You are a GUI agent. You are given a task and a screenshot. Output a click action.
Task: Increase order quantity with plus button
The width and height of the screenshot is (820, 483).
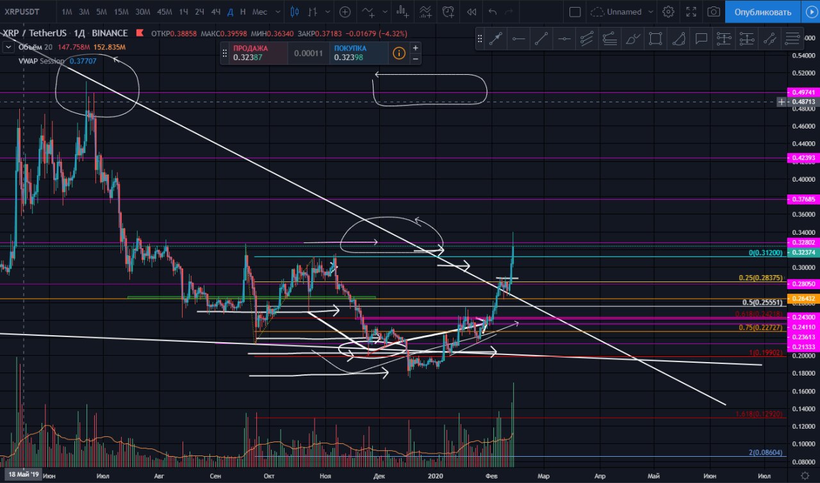pos(415,47)
